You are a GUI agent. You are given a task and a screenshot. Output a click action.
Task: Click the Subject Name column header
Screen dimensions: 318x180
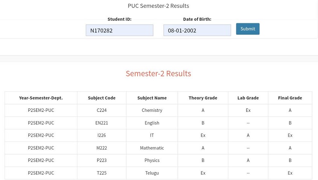coord(152,98)
